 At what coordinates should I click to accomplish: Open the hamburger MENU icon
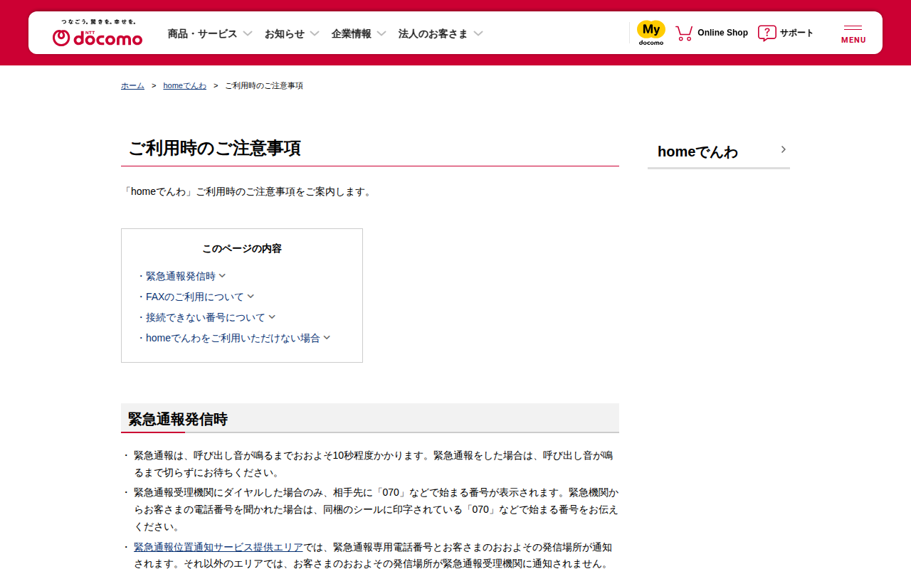click(x=853, y=33)
